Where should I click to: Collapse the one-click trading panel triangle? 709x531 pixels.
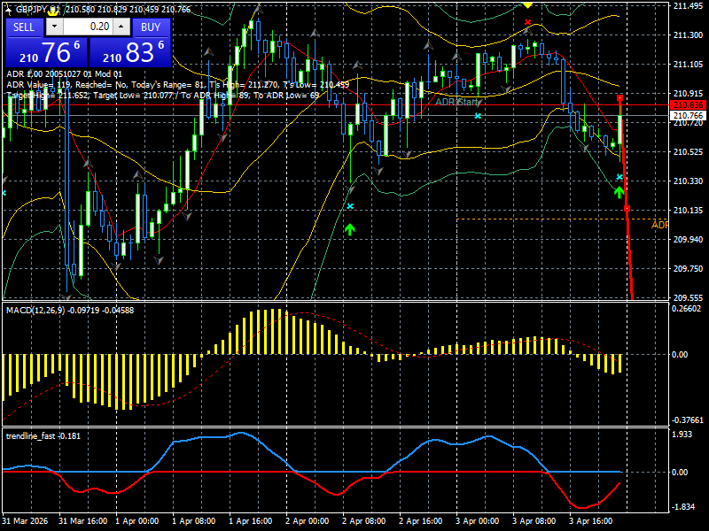coord(8,9)
